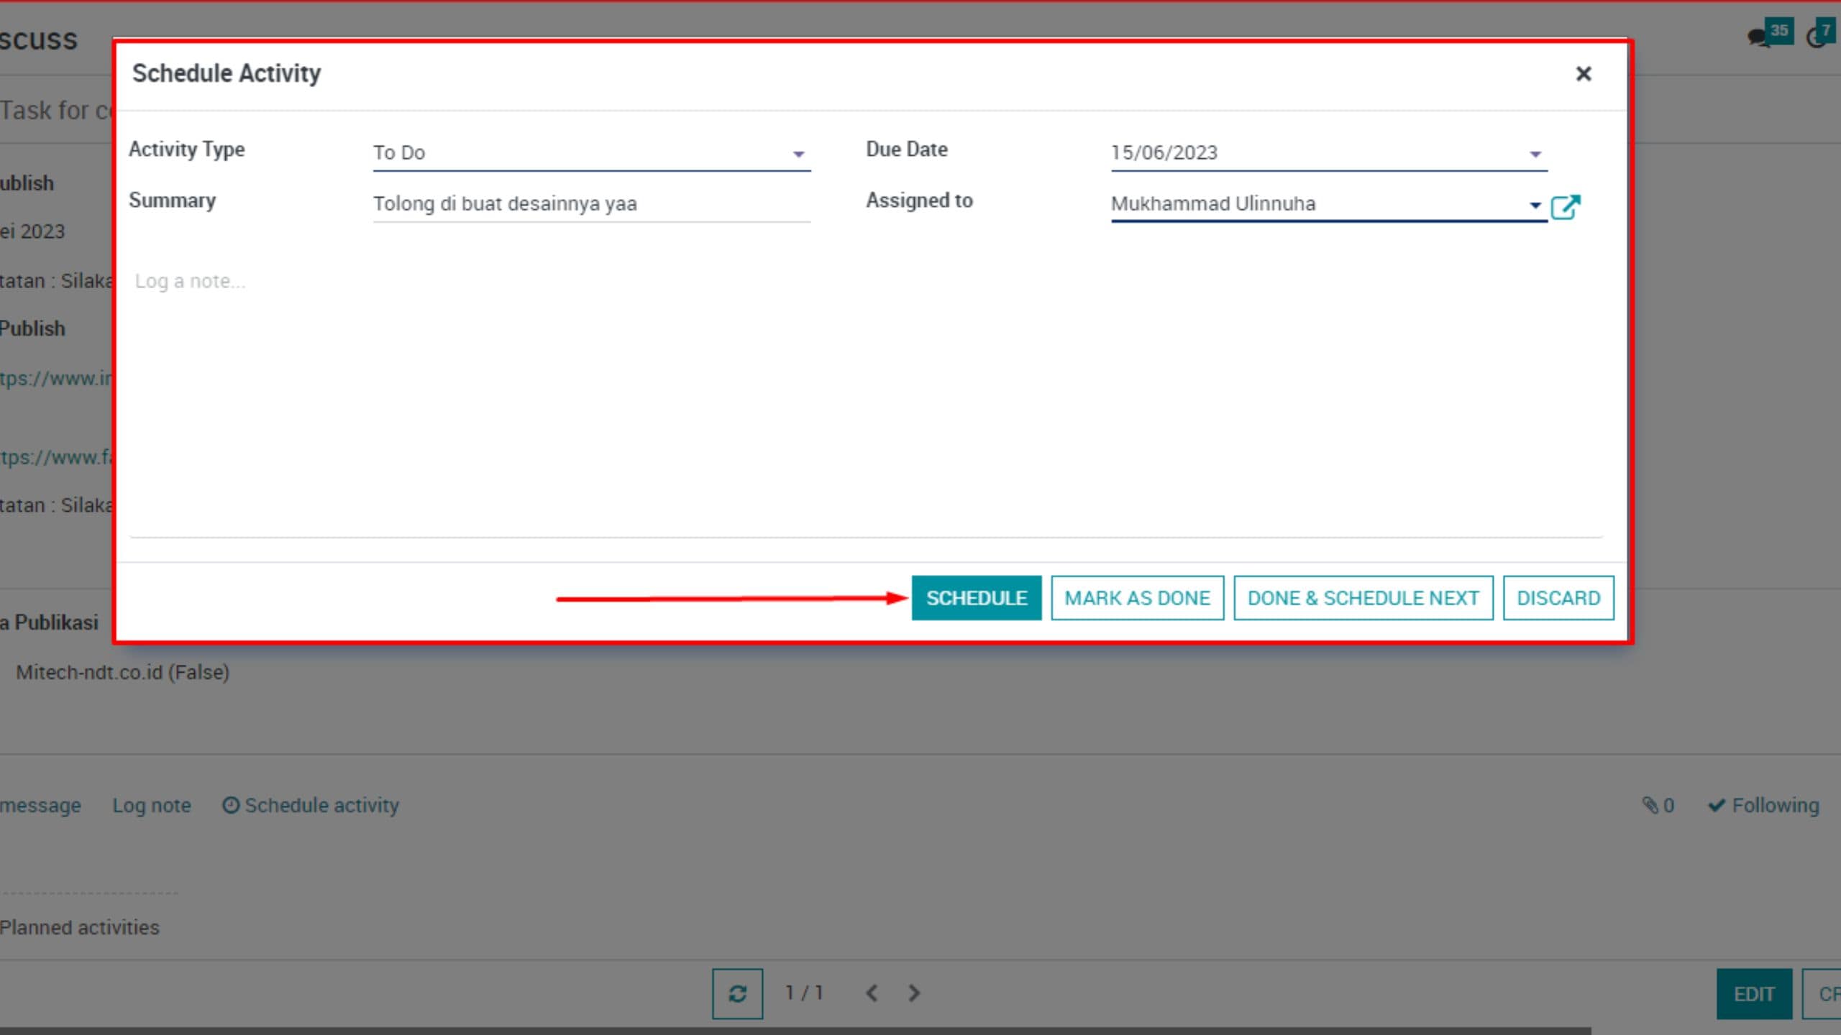Expand the Activity Type dropdown
The height and width of the screenshot is (1035, 1841).
[x=798, y=154]
